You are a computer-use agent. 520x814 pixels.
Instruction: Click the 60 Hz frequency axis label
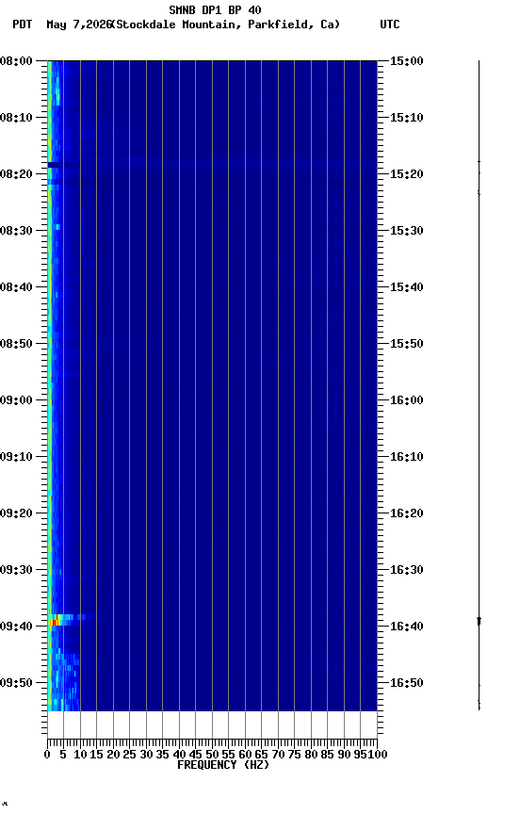click(x=246, y=755)
